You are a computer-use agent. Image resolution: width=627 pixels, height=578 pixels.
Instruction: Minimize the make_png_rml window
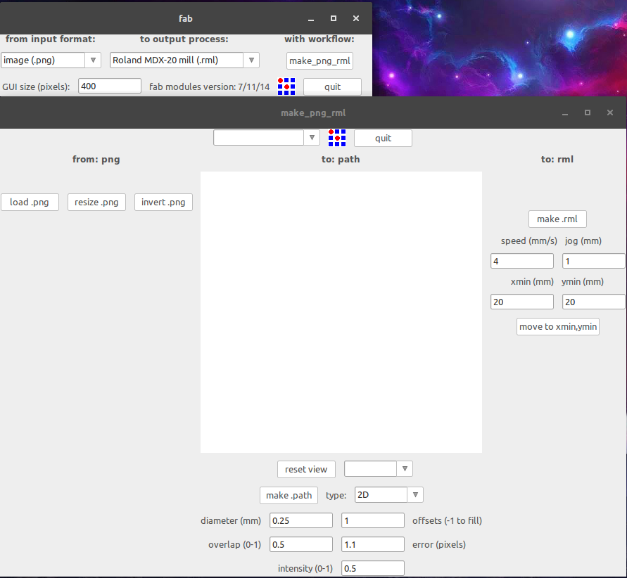coord(565,113)
